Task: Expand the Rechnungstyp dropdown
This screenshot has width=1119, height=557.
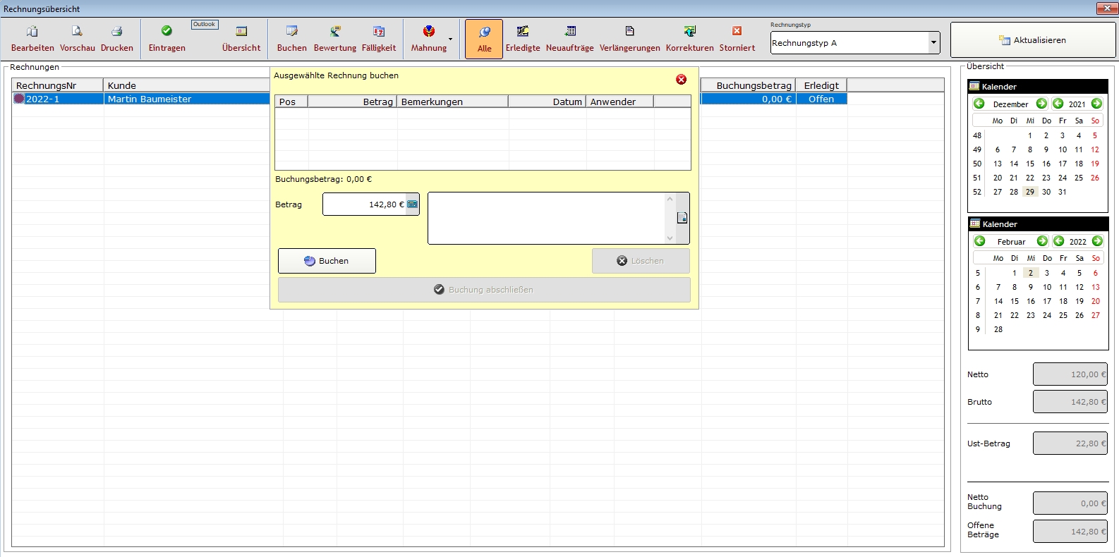Action: 933,43
